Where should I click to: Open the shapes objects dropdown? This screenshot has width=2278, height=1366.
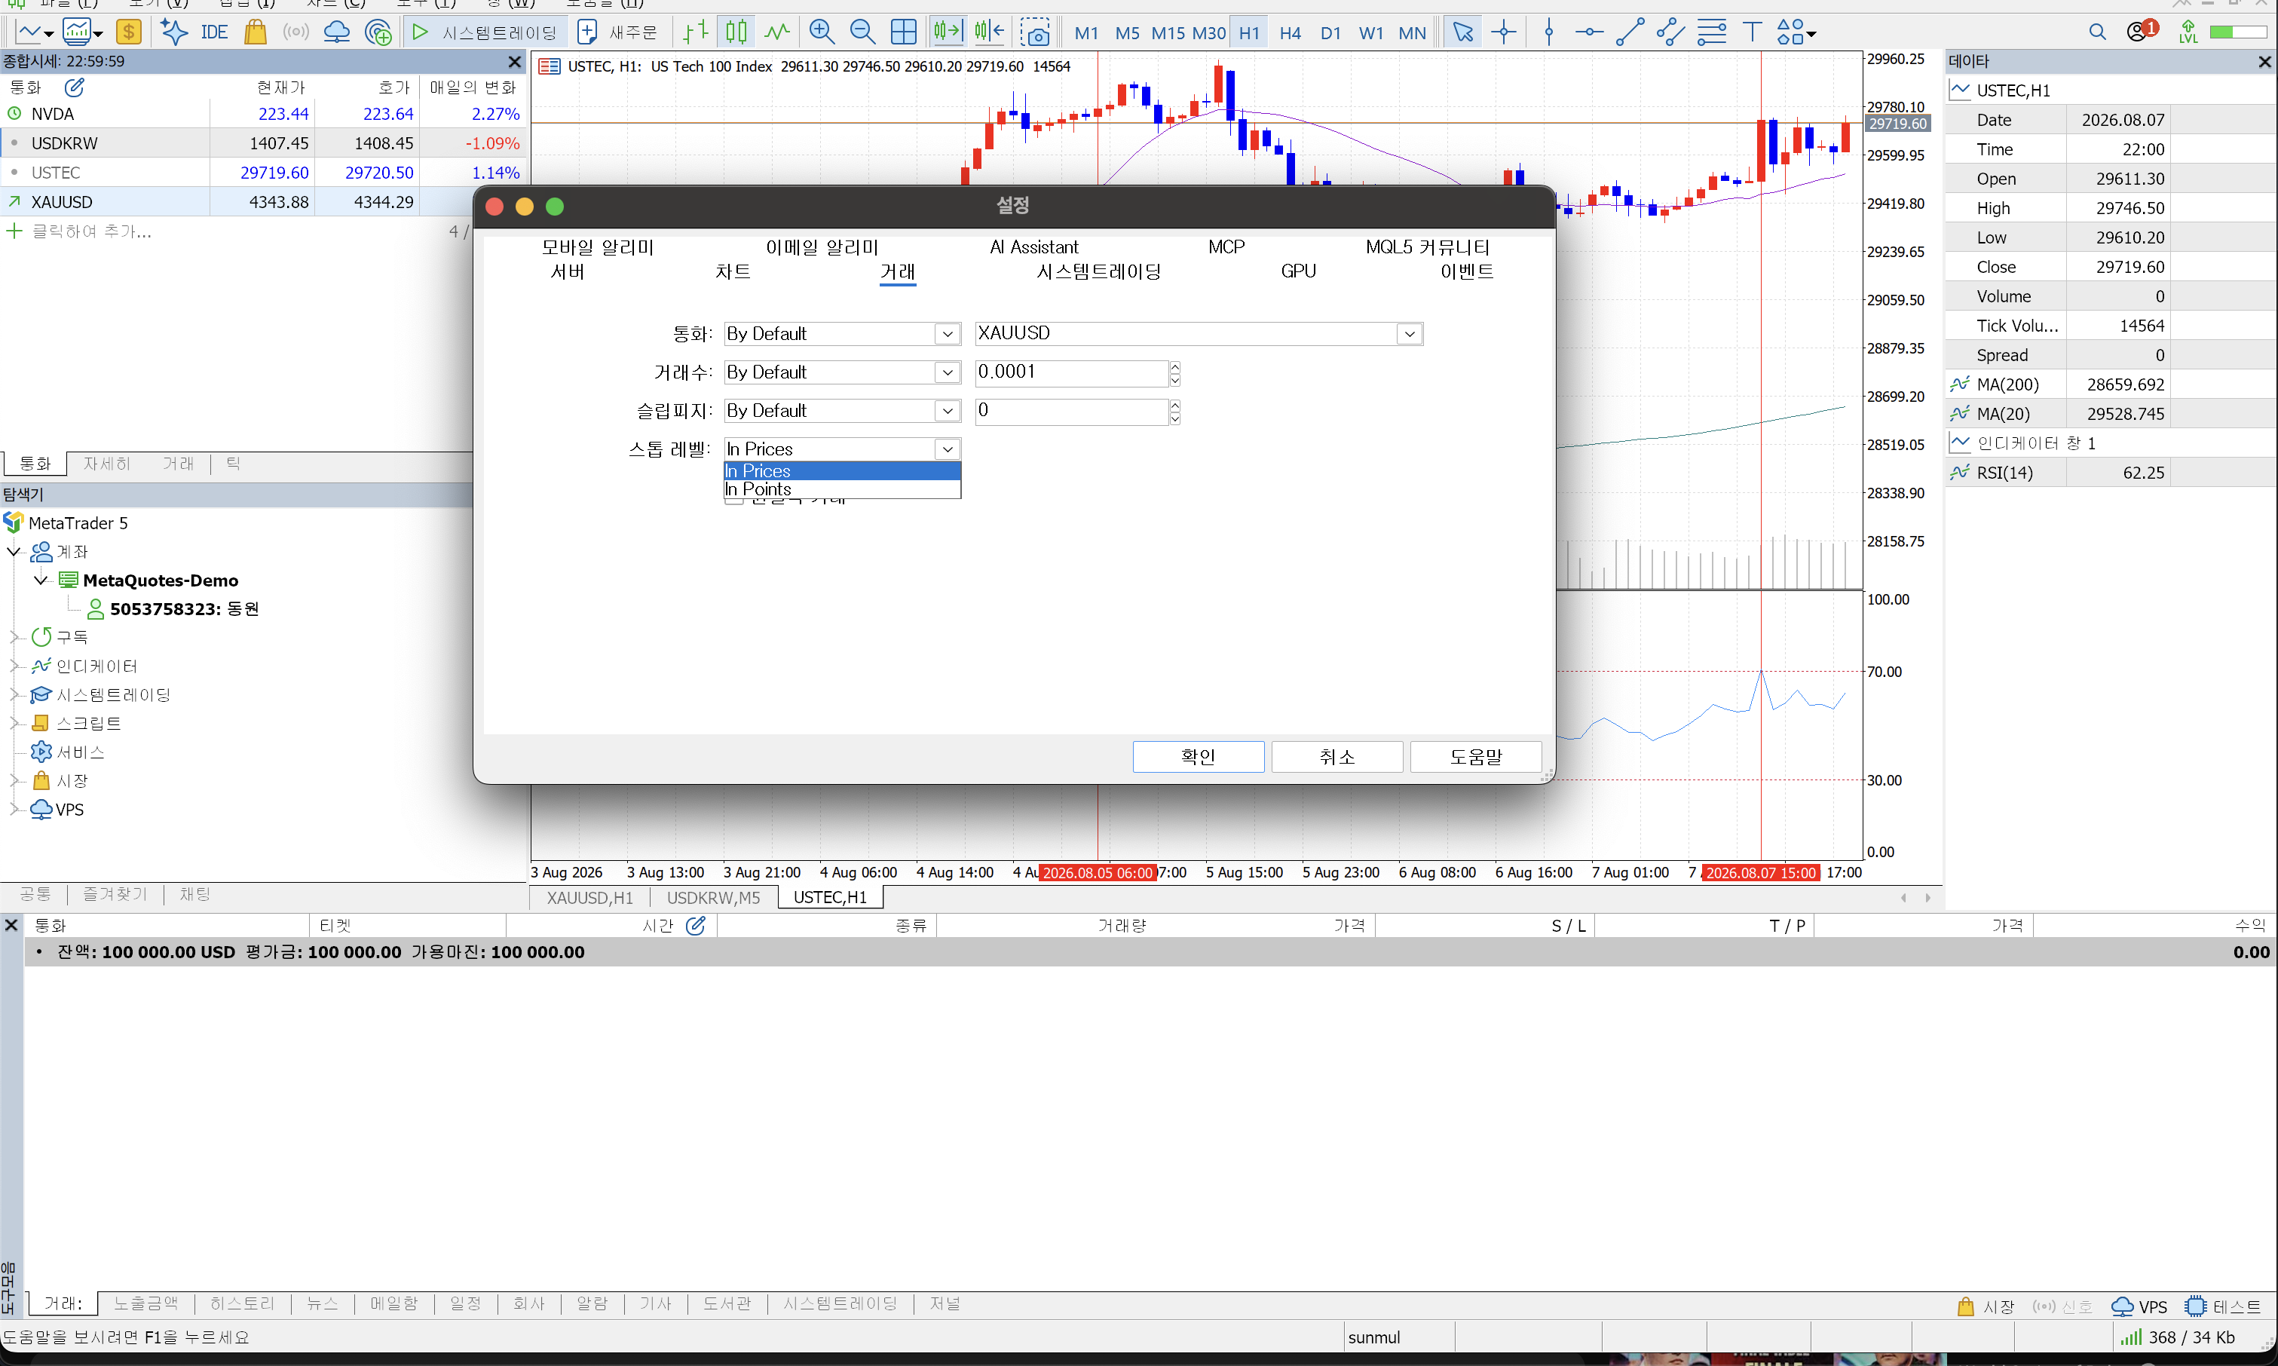pyautogui.click(x=1796, y=32)
